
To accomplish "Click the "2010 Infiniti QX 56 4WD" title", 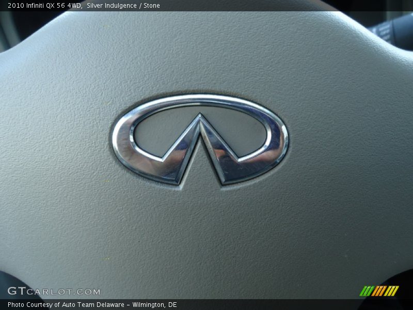I will pyautogui.click(x=44, y=6).
